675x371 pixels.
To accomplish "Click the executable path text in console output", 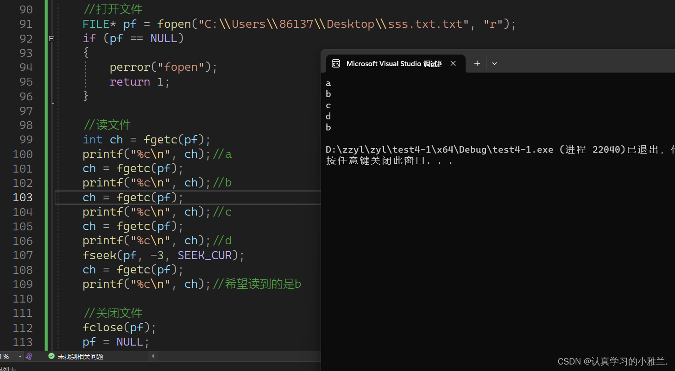I will pyautogui.click(x=439, y=150).
